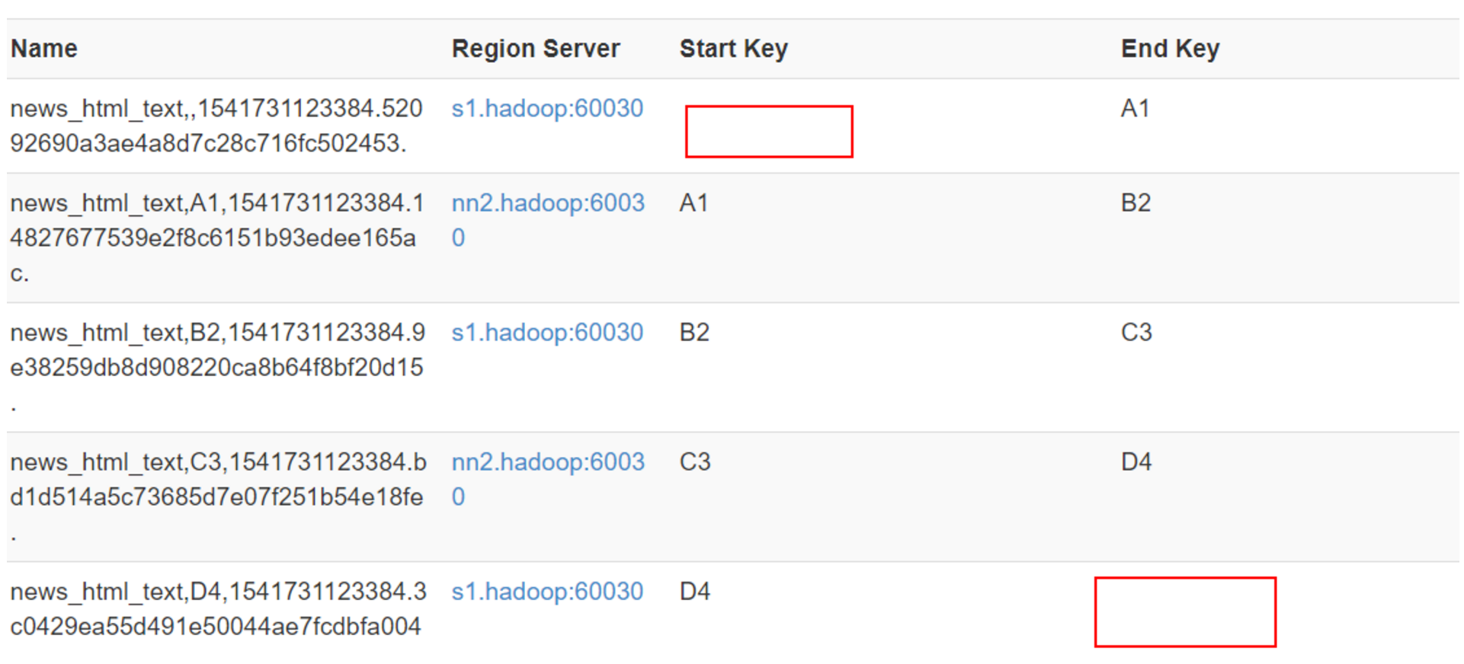Select the region name news_html_text,A1,1541731123384
This screenshot has width=1464, height=664.
[x=217, y=238]
